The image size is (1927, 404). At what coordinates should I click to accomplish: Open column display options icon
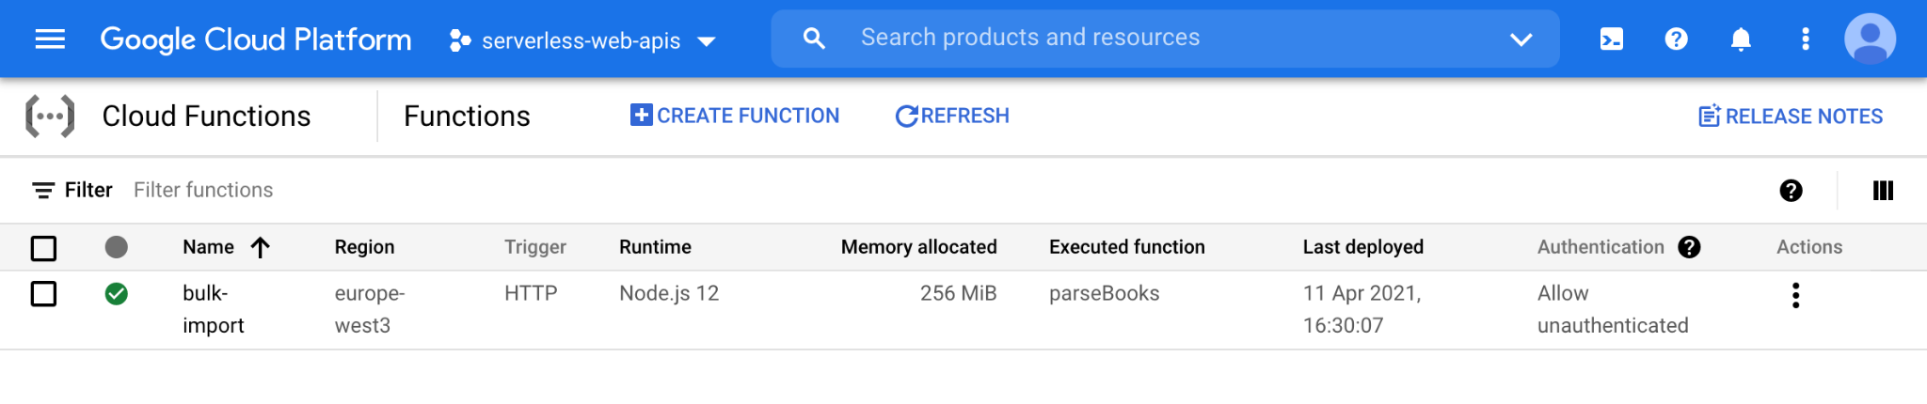tap(1883, 191)
